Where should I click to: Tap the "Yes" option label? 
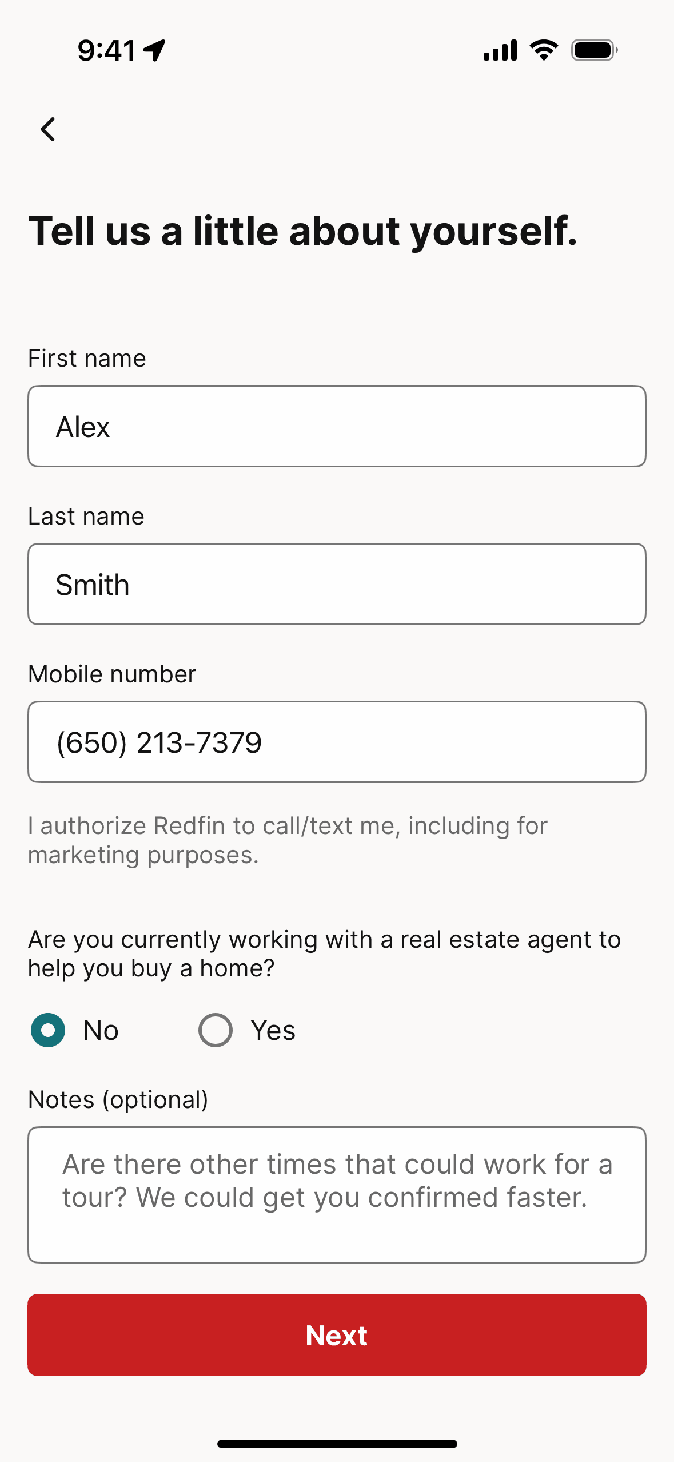point(273,1031)
